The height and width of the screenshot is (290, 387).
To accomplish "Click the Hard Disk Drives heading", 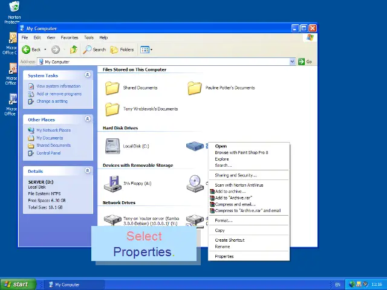I will (x=120, y=128).
